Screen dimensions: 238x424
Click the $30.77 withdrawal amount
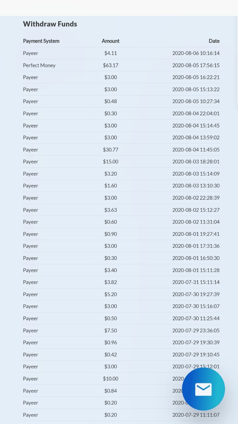[110, 150]
